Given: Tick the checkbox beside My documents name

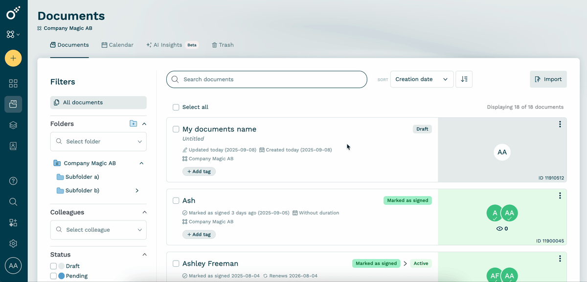Looking at the screenshot, I should tap(176, 129).
